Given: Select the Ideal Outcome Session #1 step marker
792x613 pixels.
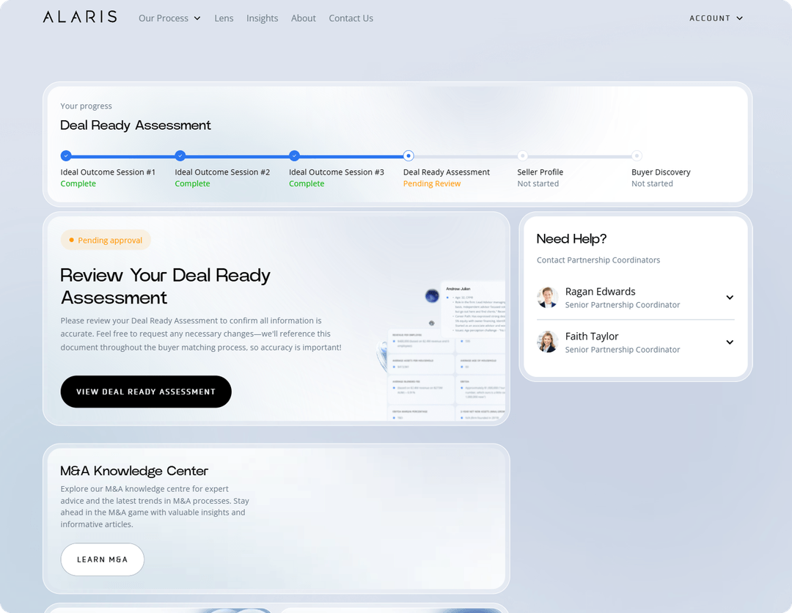Looking at the screenshot, I should 66,155.
